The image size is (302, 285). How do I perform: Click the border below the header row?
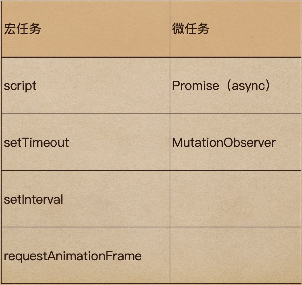pos(151,57)
